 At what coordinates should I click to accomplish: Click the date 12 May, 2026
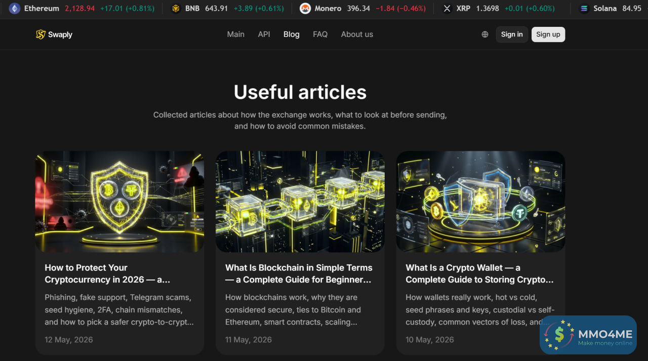tap(69, 340)
